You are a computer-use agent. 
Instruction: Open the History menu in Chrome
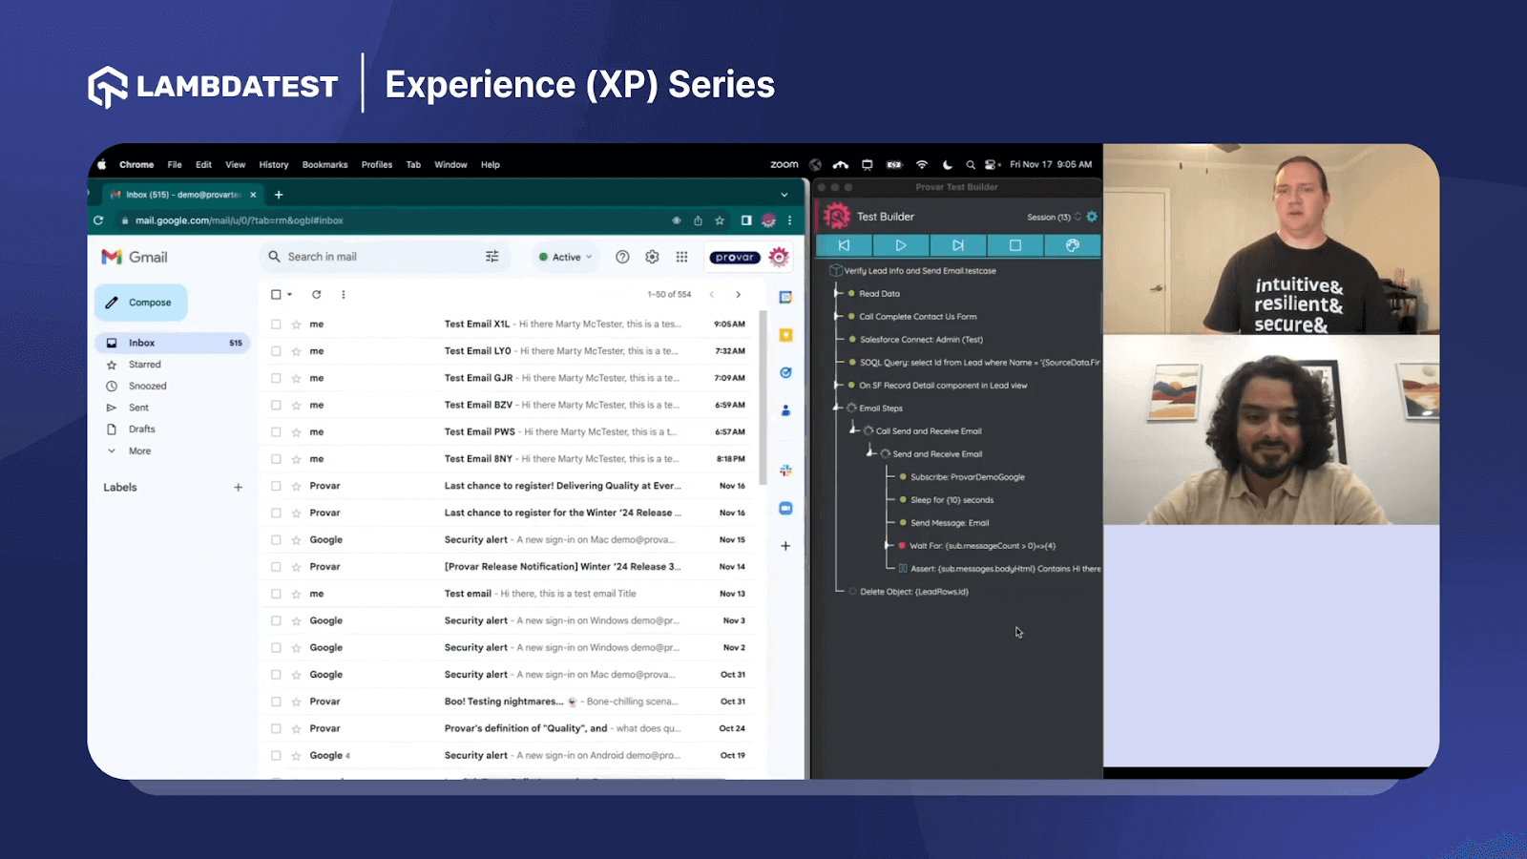point(274,164)
